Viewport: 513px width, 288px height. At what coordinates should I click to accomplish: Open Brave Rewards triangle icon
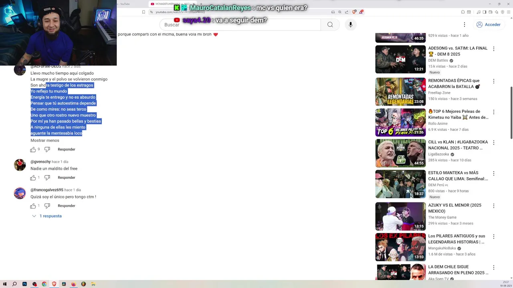coord(361,12)
